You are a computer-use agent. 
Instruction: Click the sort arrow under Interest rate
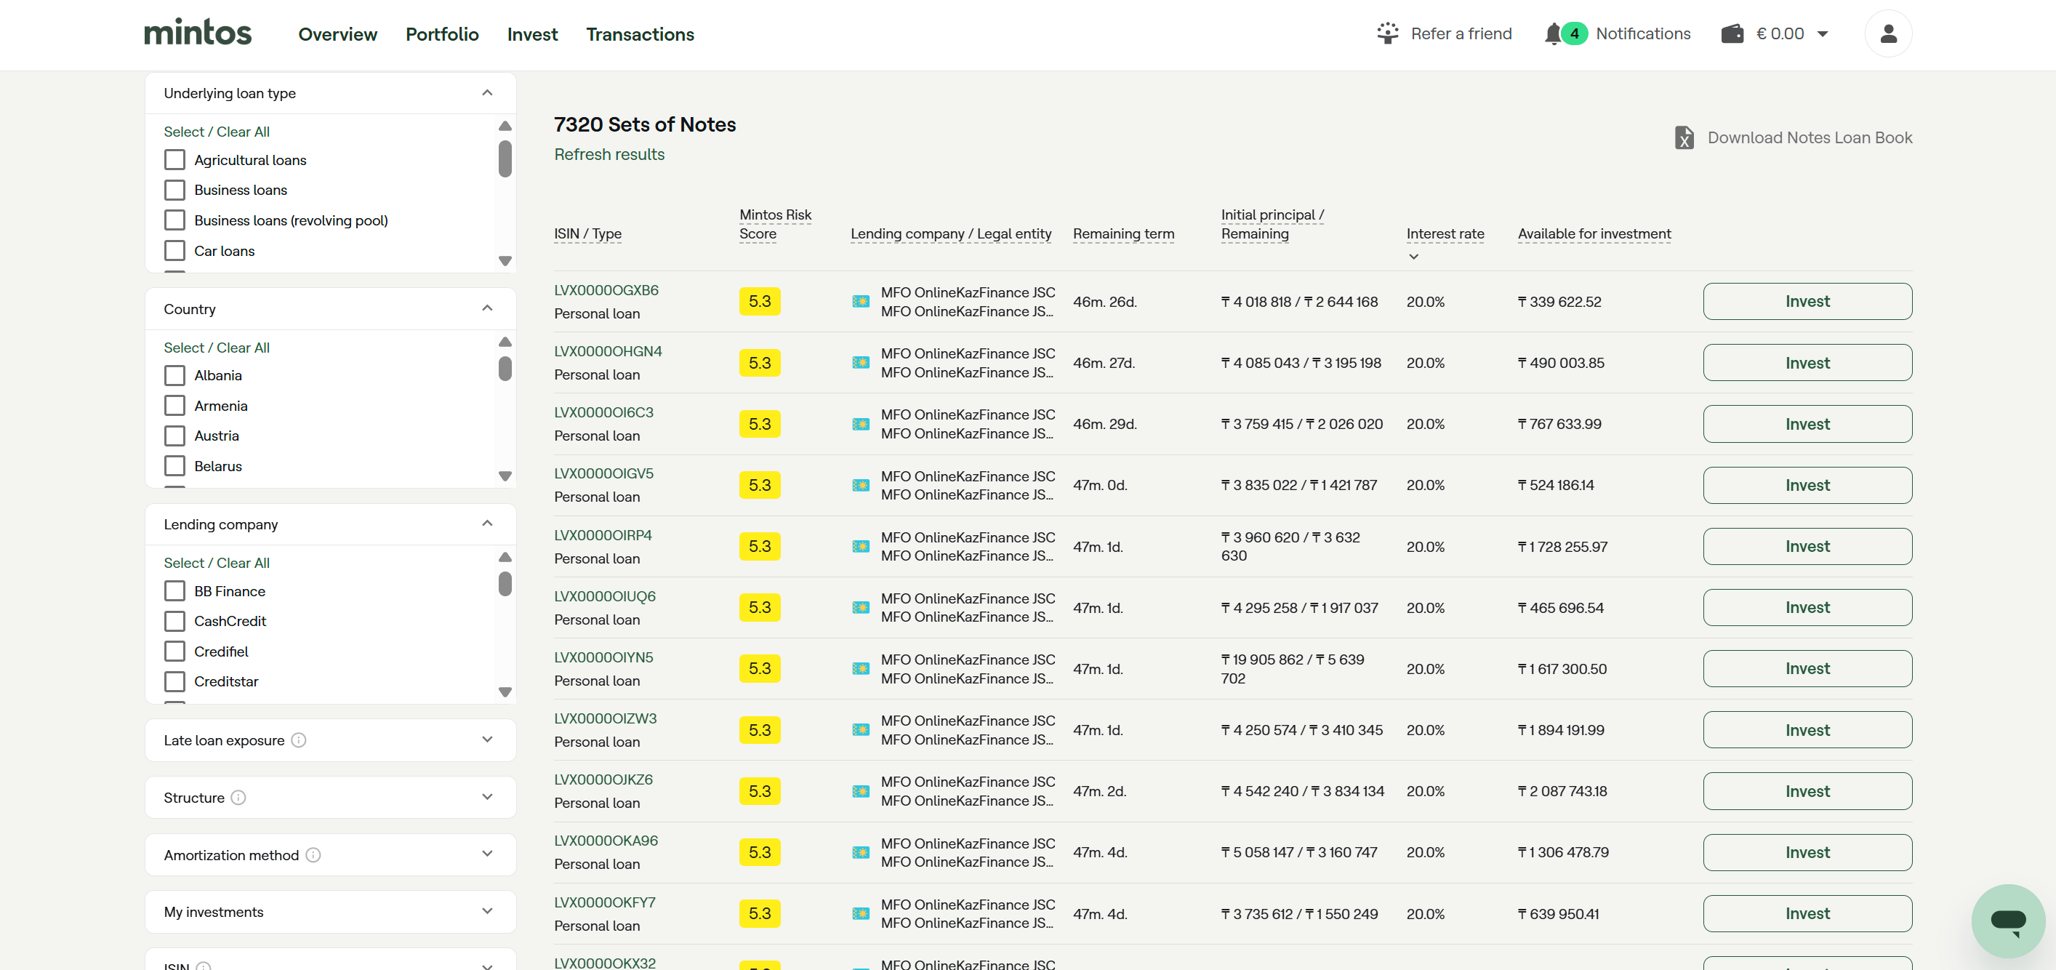coord(1413,256)
